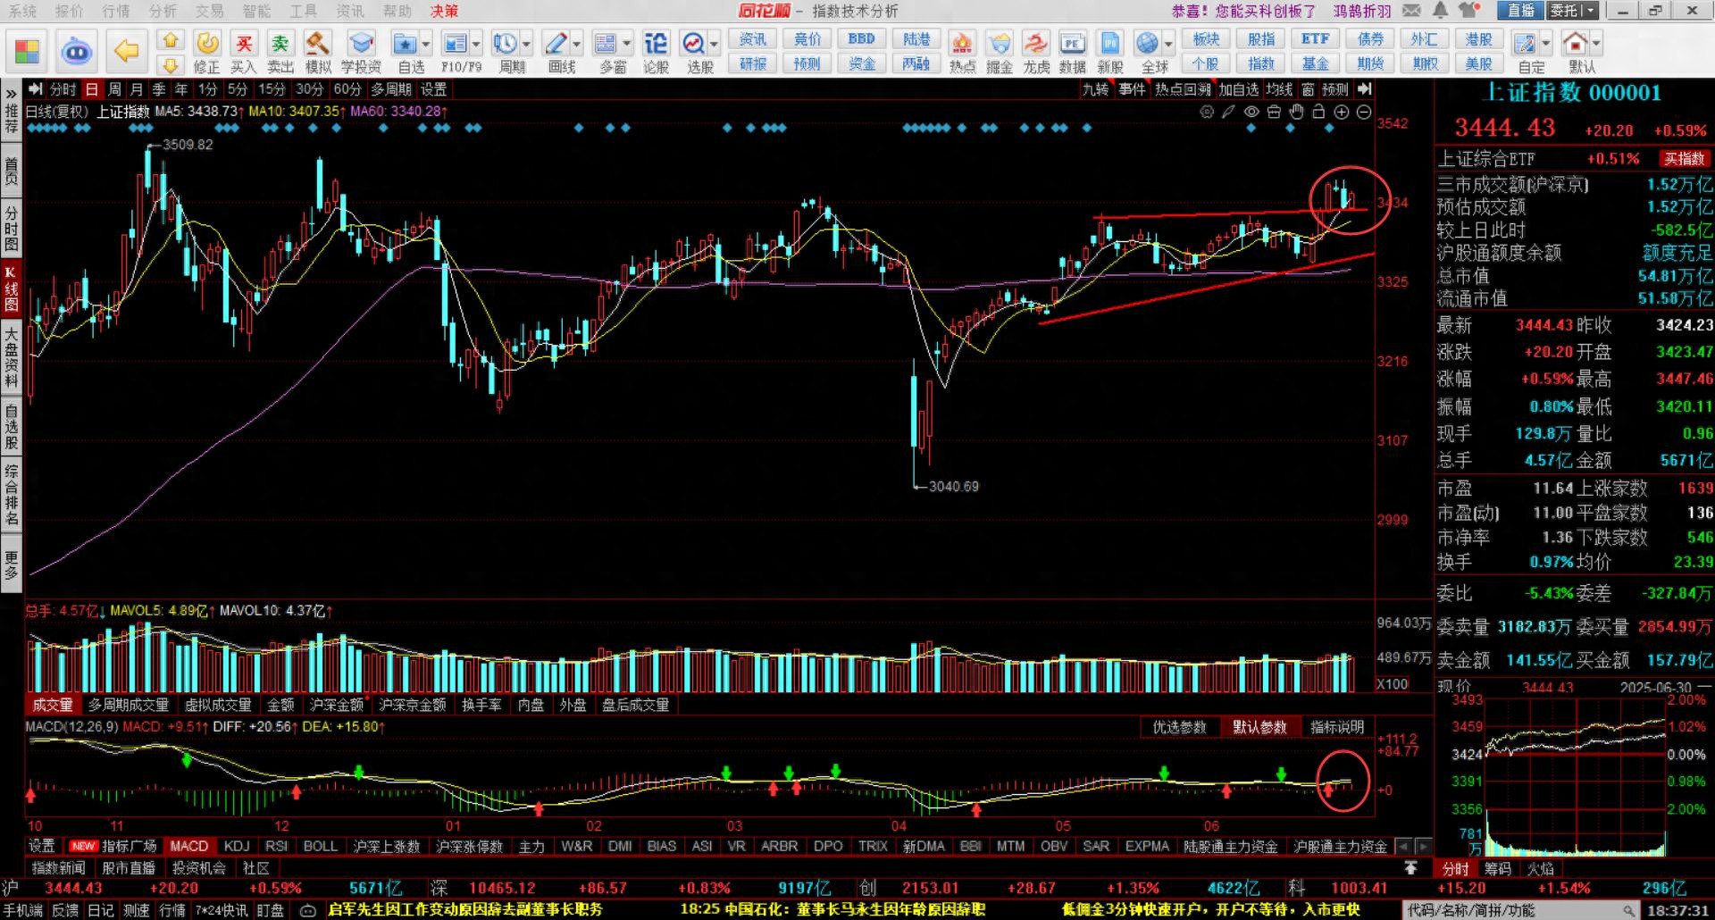Image resolution: width=1715 pixels, height=920 pixels.
Task: Click the 买指数 button
Action: 1684,159
